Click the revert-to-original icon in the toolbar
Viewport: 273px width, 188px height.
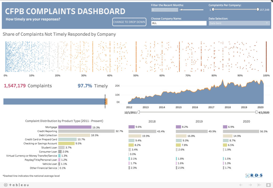(x=259, y=185)
